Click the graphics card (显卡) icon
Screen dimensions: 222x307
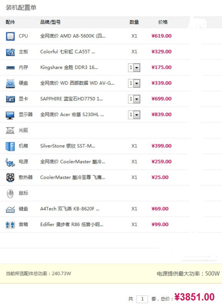[x=10, y=99]
